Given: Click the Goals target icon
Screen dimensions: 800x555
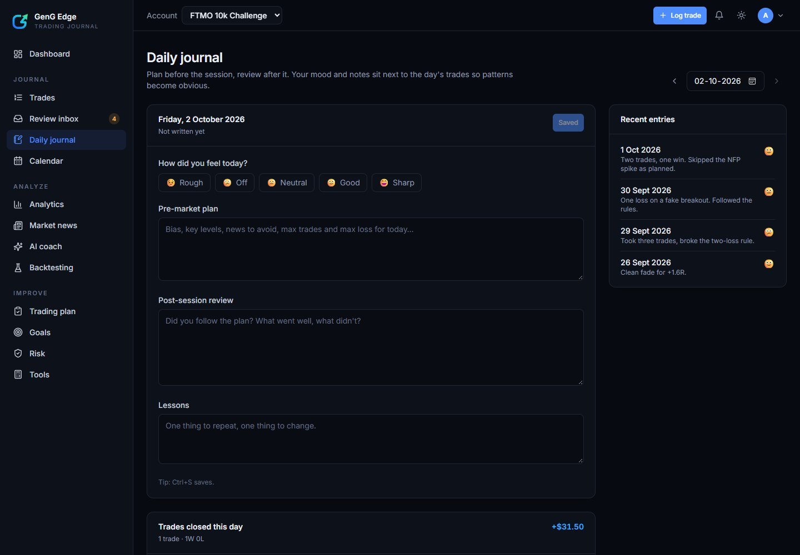Looking at the screenshot, I should point(18,332).
